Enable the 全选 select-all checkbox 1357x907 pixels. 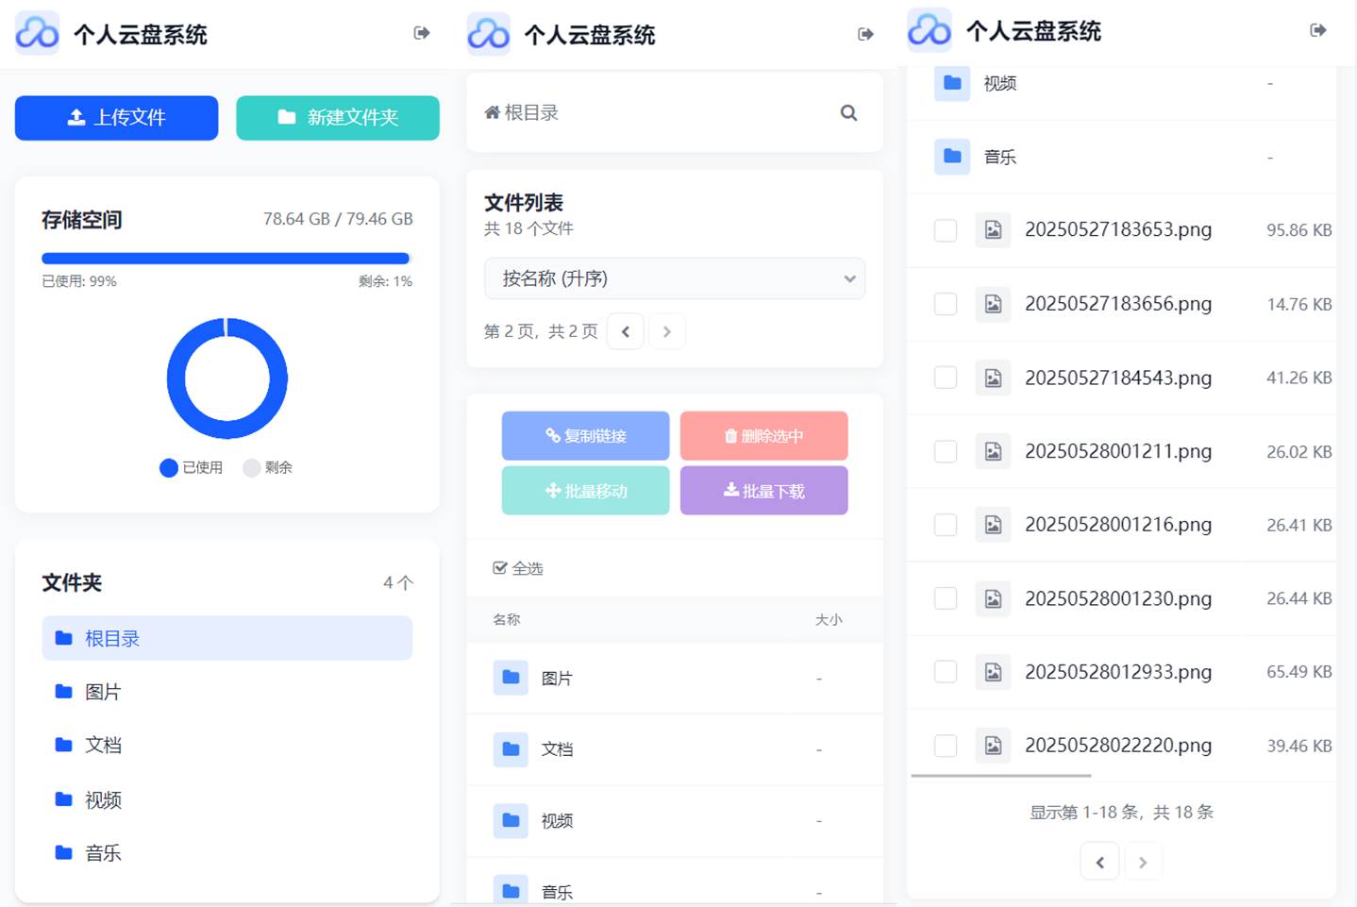(500, 567)
